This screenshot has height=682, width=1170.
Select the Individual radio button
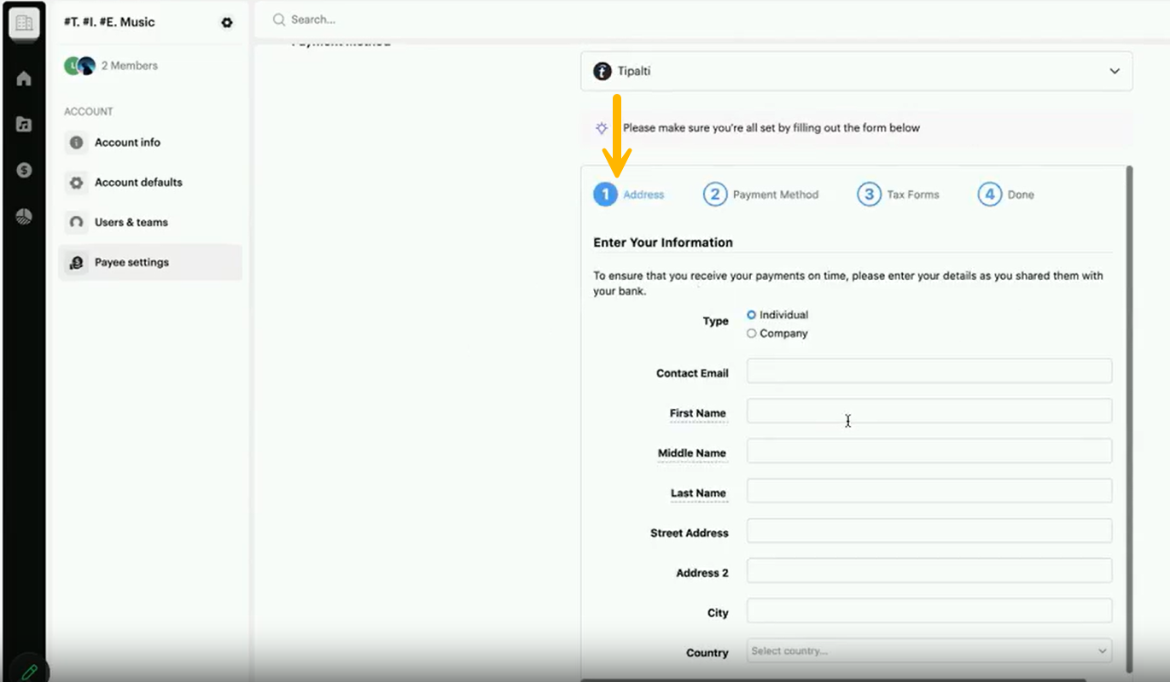coord(752,315)
